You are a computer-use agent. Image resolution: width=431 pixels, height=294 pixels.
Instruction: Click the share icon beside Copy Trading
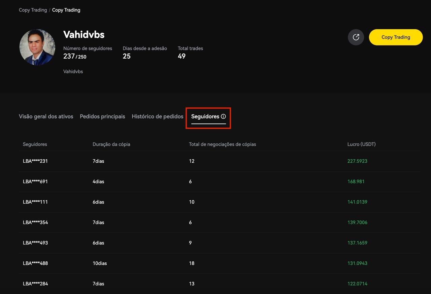pyautogui.click(x=356, y=37)
